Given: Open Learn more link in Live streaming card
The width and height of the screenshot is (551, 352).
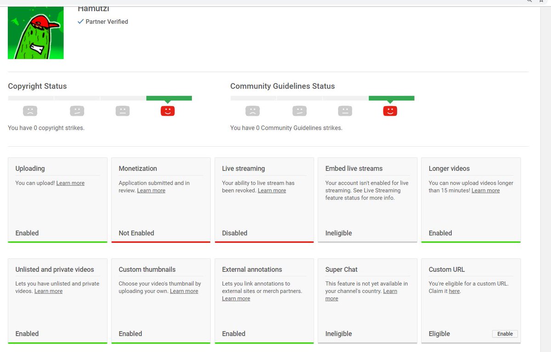Looking at the screenshot, I should pos(272,190).
